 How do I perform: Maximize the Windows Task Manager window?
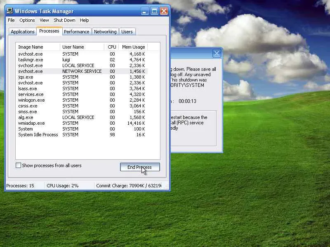[x=154, y=11]
